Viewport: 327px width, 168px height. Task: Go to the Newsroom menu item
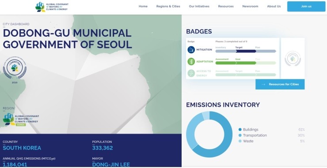[250, 7]
